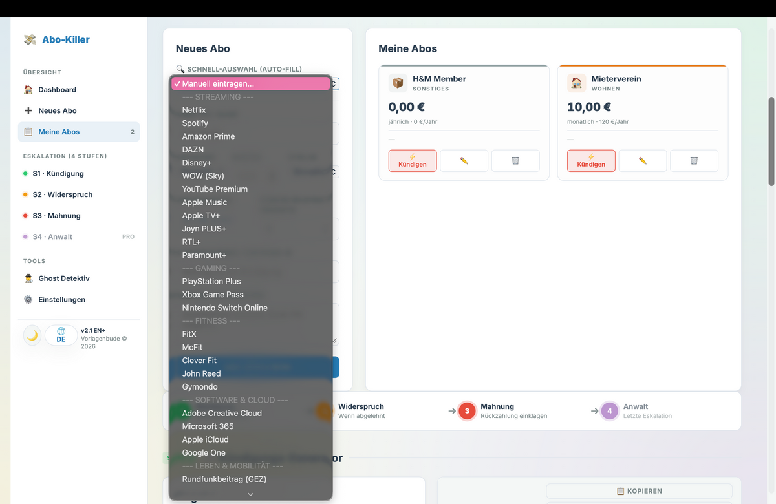Open S2 · Widerspruch escalation step
Screen dimensions: 776x504
click(x=79, y=194)
